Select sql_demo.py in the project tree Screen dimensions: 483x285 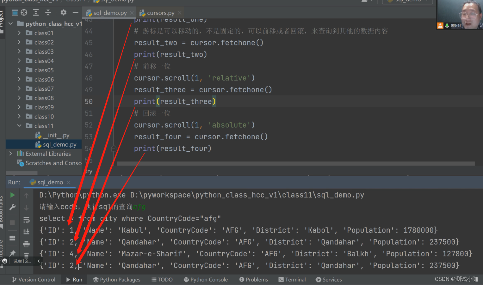tap(60, 144)
